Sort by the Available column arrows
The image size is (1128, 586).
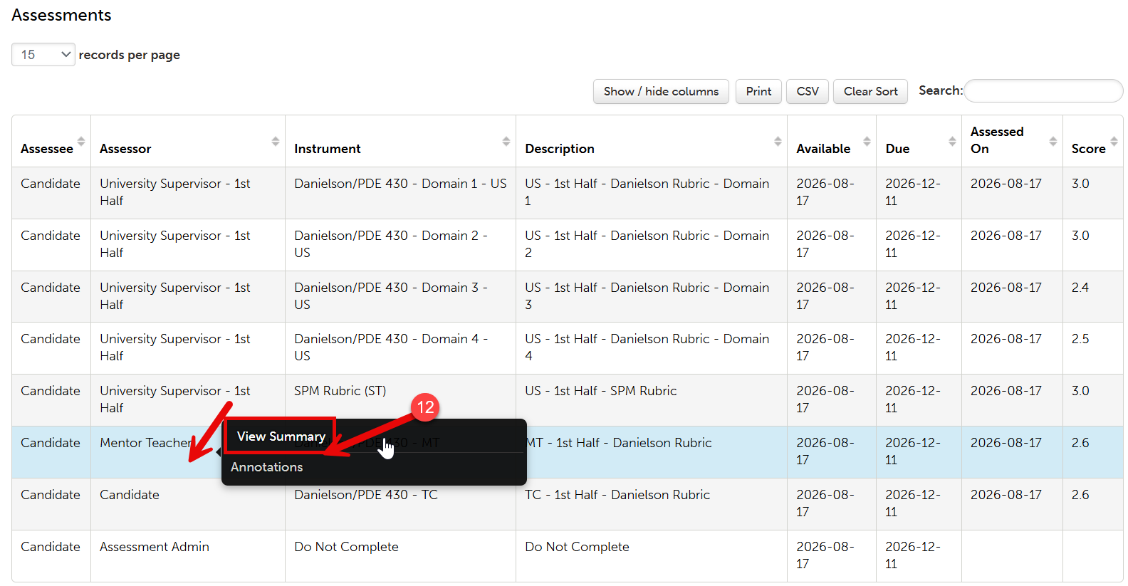(x=867, y=141)
